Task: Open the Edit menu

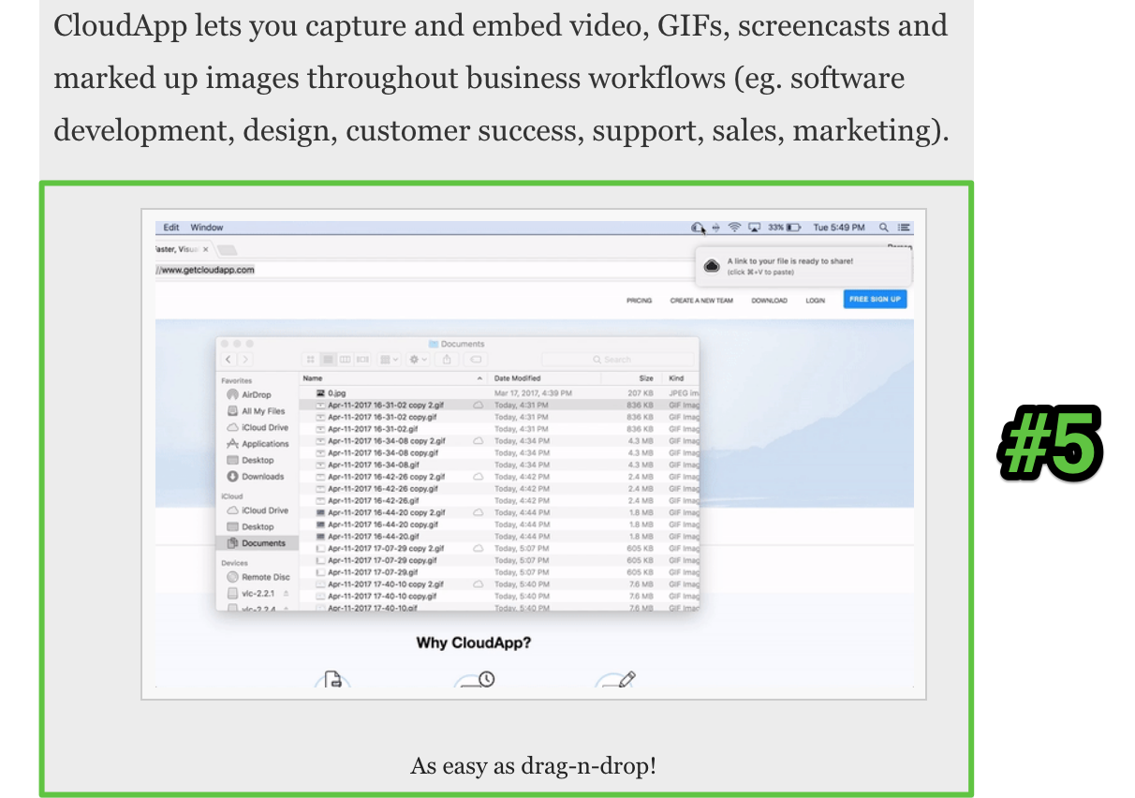Action: (x=171, y=228)
